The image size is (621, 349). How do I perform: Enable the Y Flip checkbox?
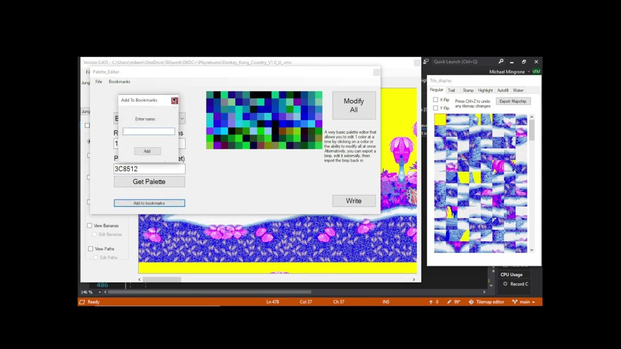coord(435,108)
